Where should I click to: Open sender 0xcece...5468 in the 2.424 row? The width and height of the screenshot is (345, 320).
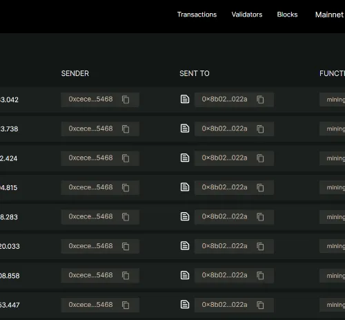[90, 158]
